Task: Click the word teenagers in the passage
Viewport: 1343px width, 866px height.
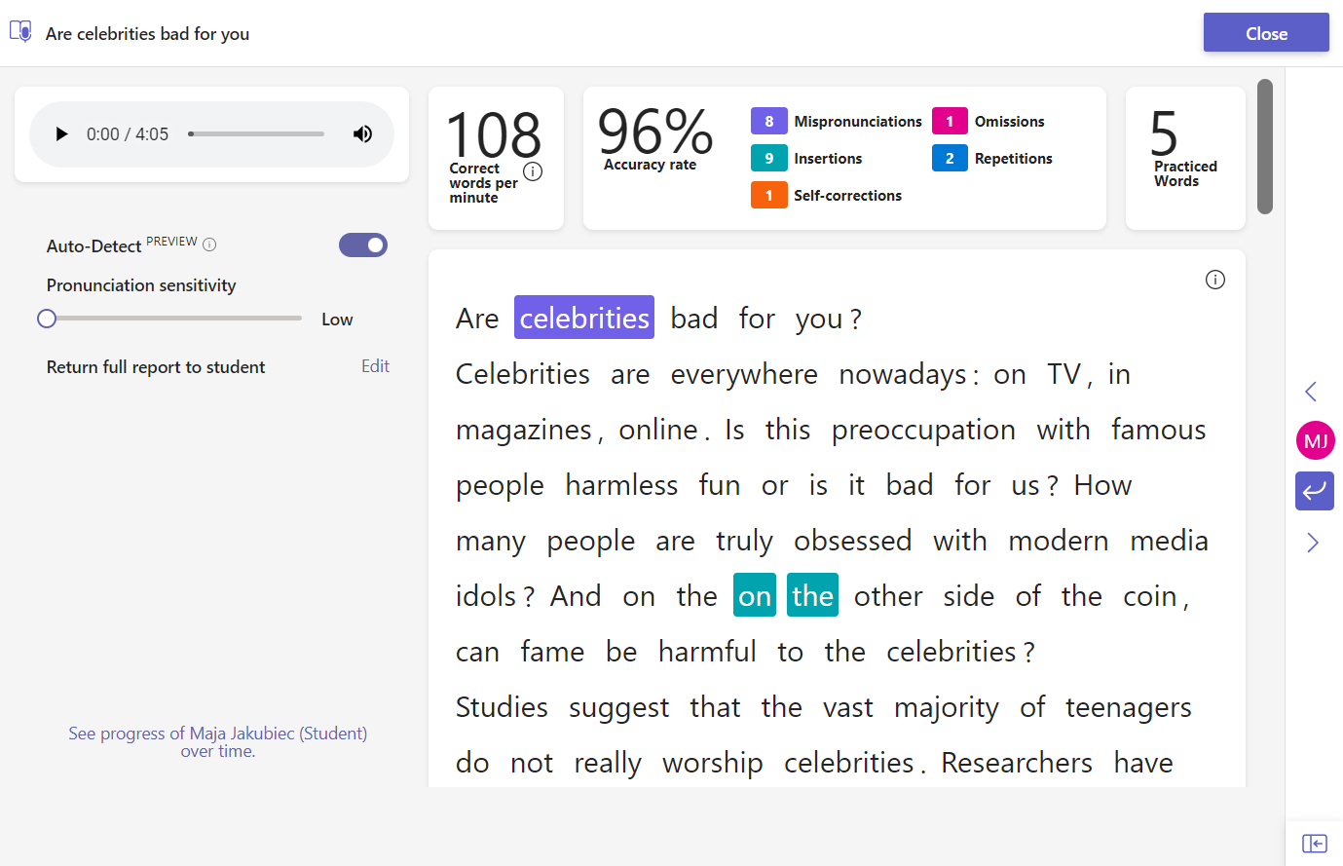Action: click(1128, 707)
